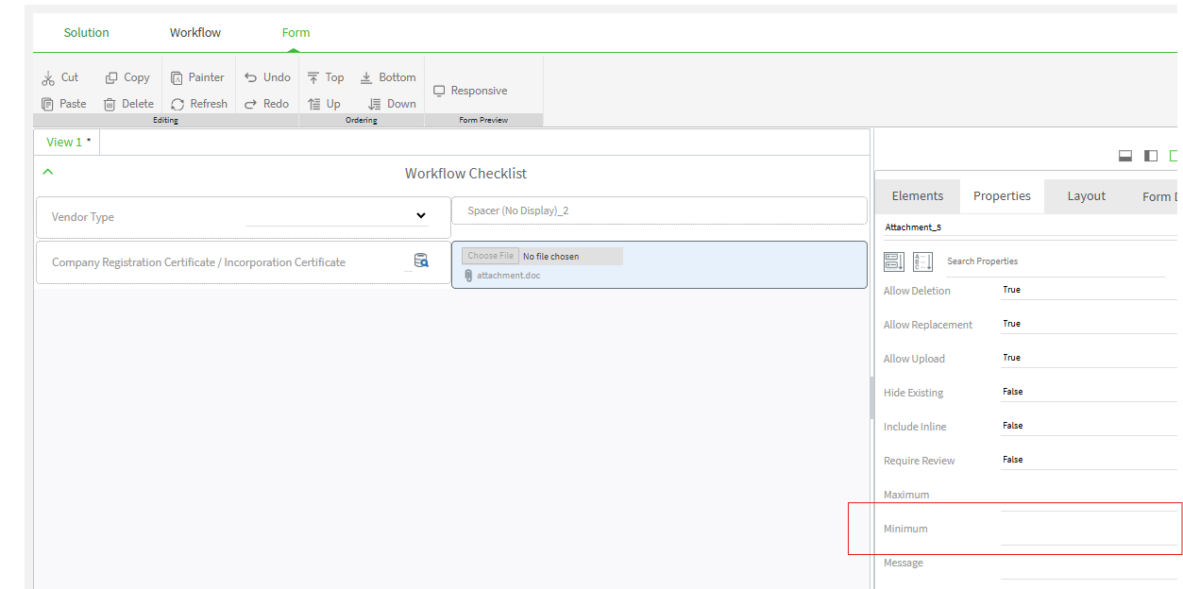Select the Properties panel tab
1183x589 pixels.
click(x=1002, y=196)
